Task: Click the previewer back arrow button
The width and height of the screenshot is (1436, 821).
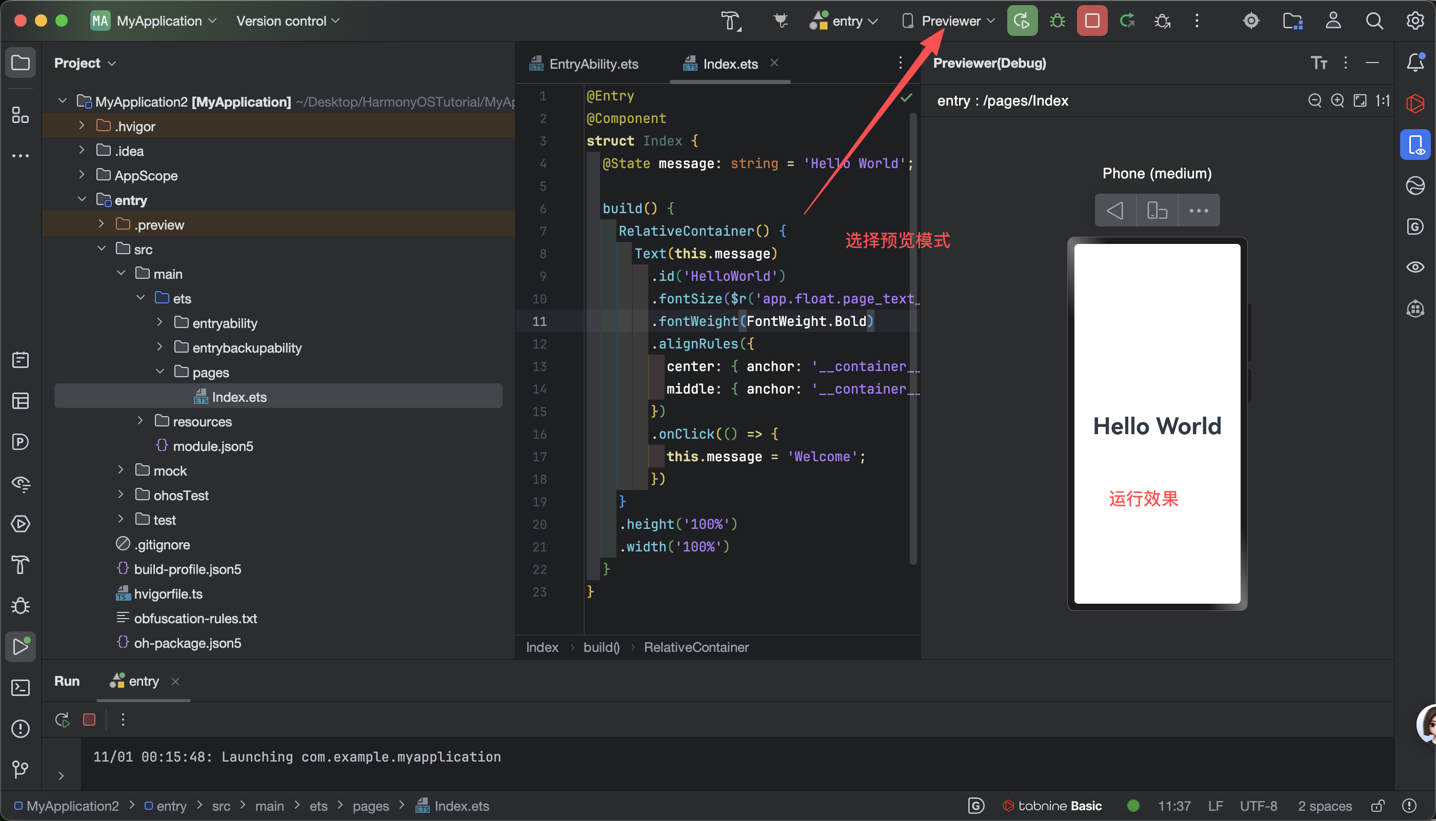Action: pos(1115,211)
